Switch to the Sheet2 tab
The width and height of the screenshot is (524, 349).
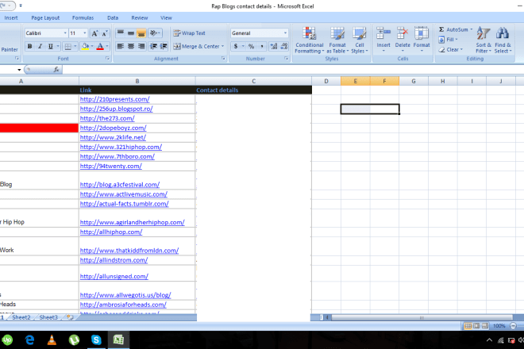tap(21, 317)
